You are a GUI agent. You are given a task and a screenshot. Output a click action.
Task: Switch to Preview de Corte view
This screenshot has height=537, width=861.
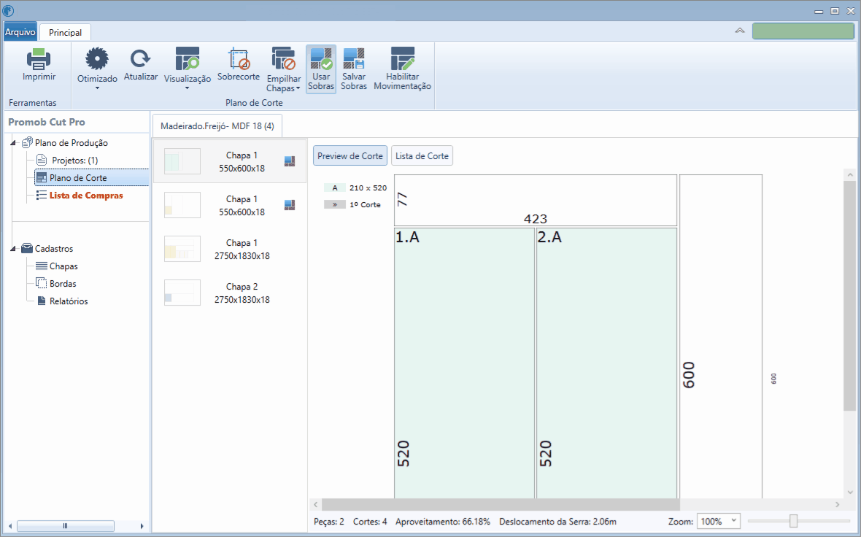(x=350, y=156)
